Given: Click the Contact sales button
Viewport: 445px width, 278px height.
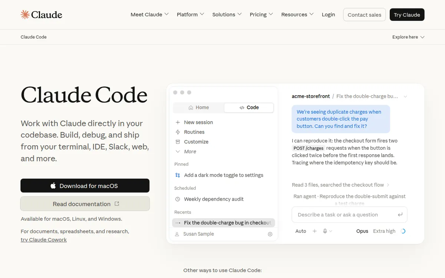Looking at the screenshot, I should tap(365, 14).
